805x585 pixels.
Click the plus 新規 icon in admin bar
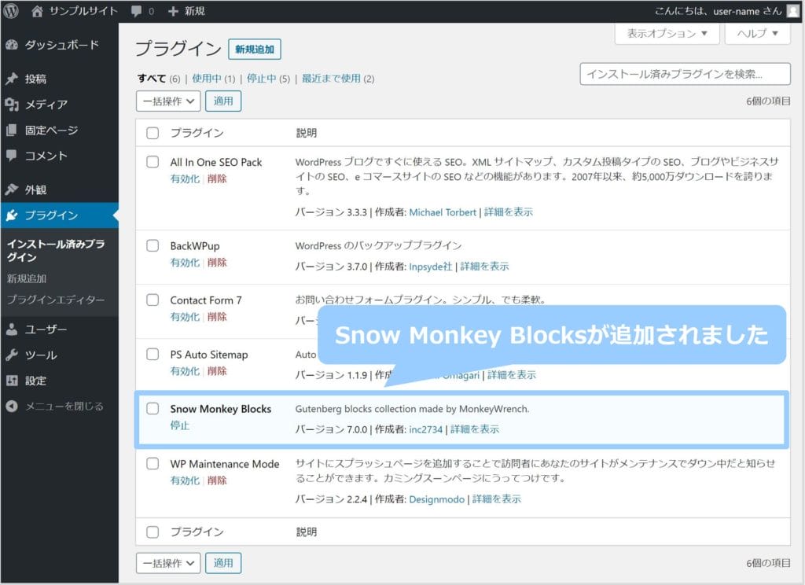coord(174,11)
